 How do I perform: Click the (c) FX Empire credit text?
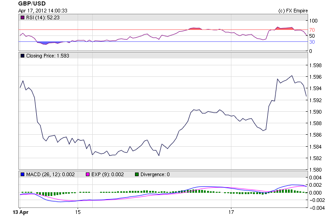tap(293, 11)
